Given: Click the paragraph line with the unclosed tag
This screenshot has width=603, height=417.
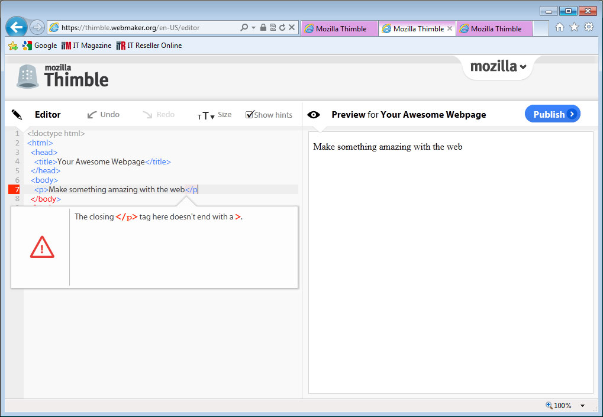Looking at the screenshot, I should pos(115,189).
